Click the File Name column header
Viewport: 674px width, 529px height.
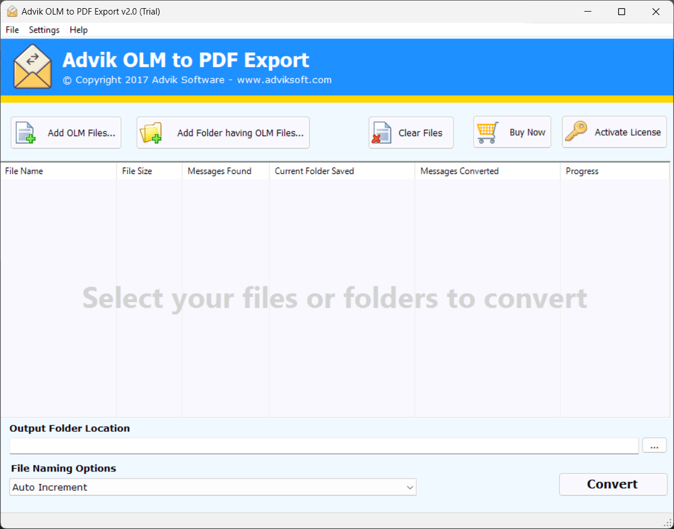[58, 171]
